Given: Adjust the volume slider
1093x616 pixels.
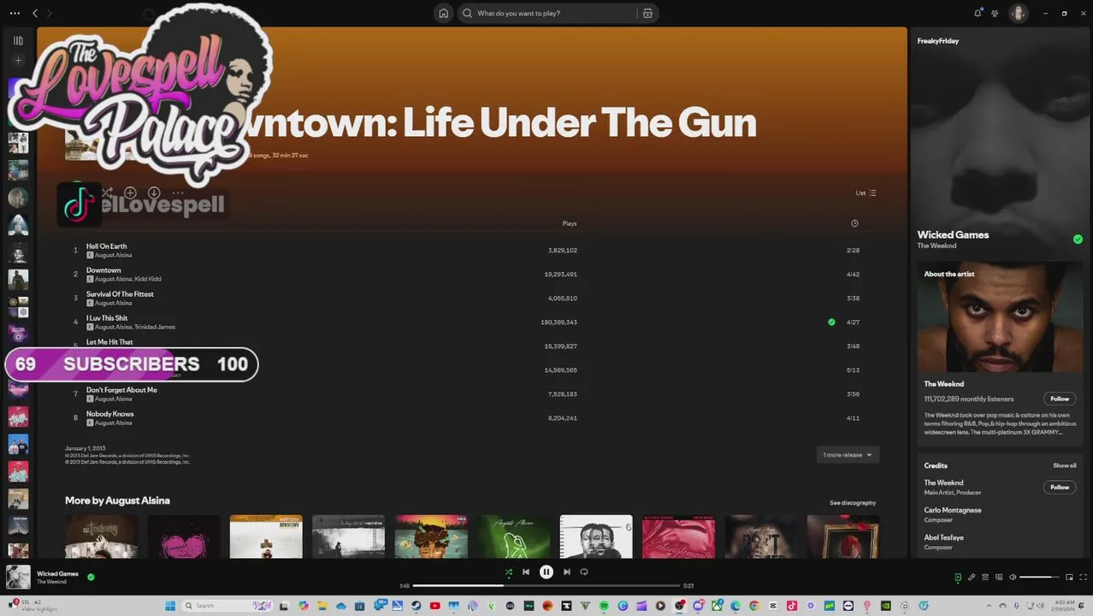Looking at the screenshot, I should (x=1040, y=577).
